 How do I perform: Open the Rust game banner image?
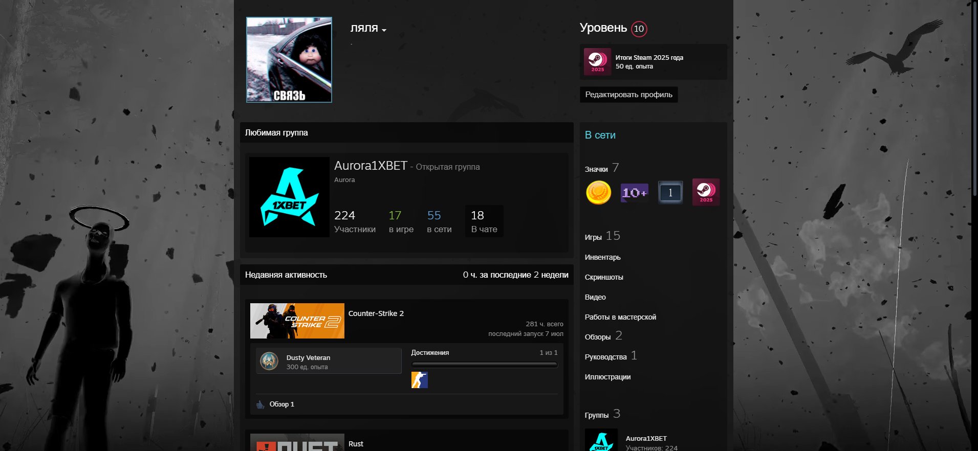(297, 442)
